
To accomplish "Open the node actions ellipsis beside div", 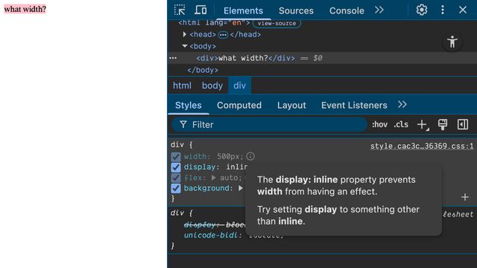I will click(x=173, y=58).
